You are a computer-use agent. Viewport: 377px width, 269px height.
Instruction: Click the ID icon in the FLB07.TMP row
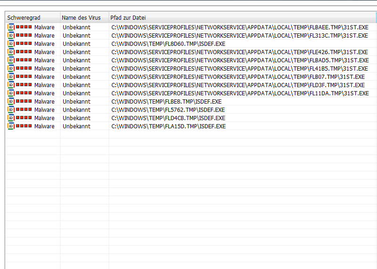[x=11, y=76]
